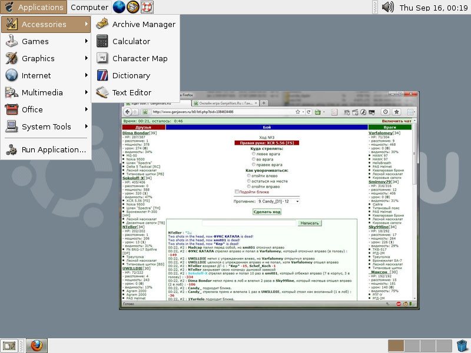Viewport: 471px width, 353px height.
Task: Click in the chat message input field
Action: tap(249, 223)
